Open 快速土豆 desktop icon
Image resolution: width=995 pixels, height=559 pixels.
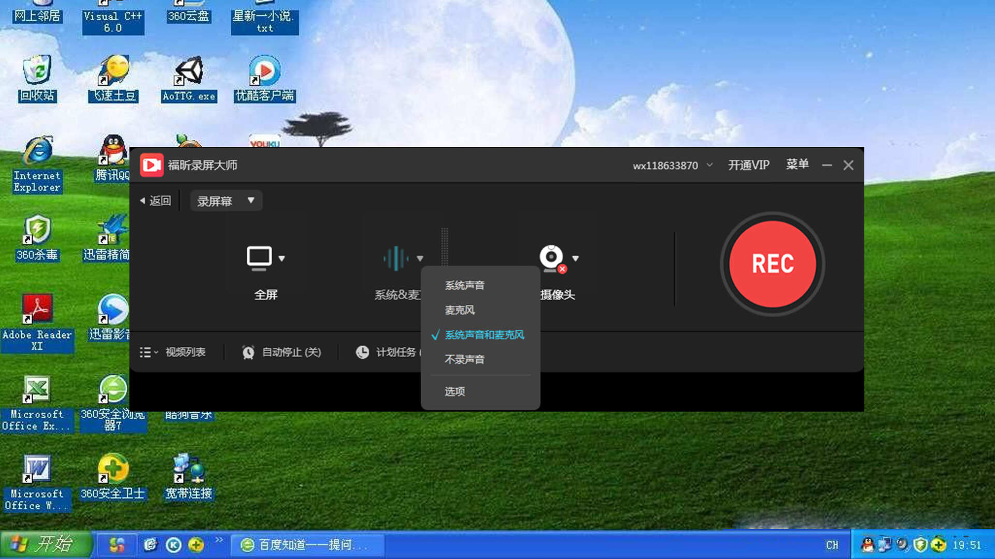click(113, 79)
